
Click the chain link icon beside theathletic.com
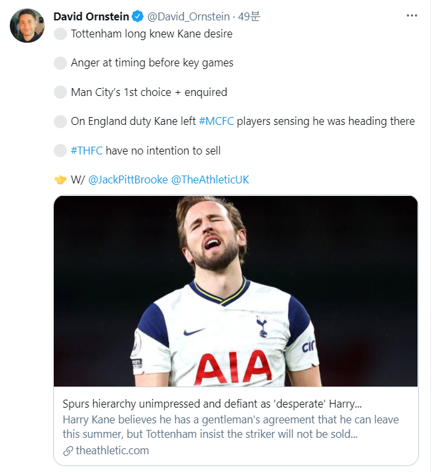point(68,451)
